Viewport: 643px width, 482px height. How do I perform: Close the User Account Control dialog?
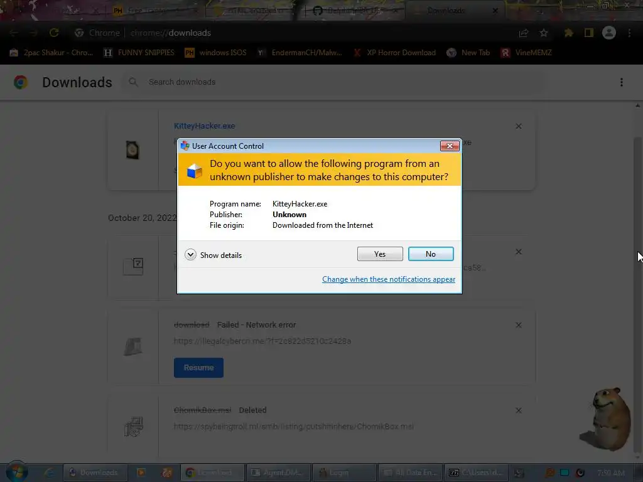(x=450, y=146)
